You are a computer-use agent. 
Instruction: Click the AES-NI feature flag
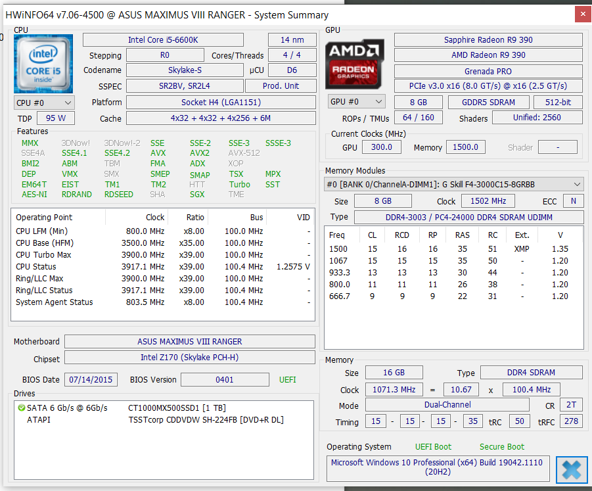point(34,195)
